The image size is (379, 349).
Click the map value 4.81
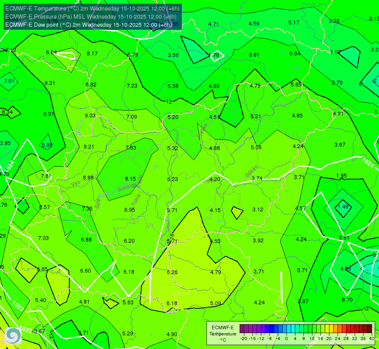84,302
